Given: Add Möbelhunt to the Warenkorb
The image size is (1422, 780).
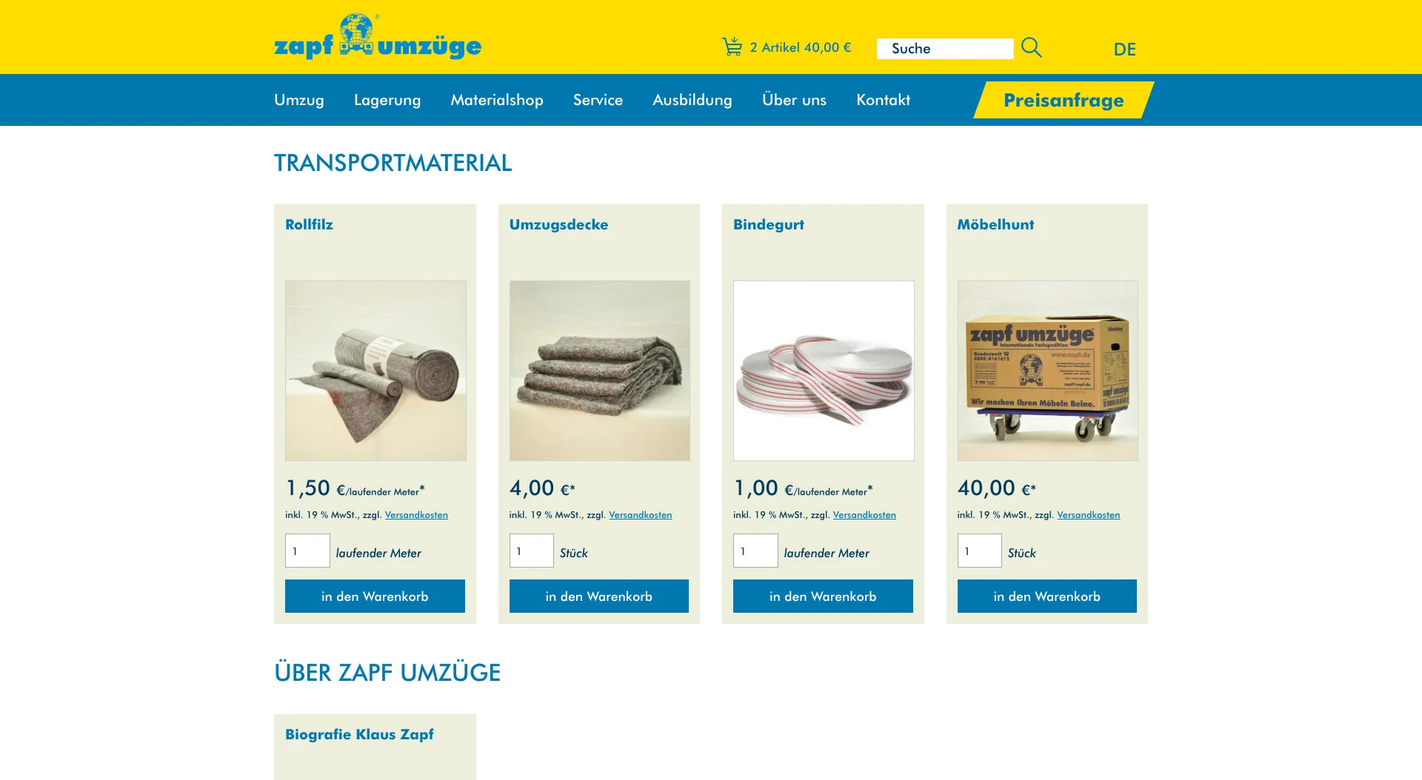Looking at the screenshot, I should coord(1047,596).
